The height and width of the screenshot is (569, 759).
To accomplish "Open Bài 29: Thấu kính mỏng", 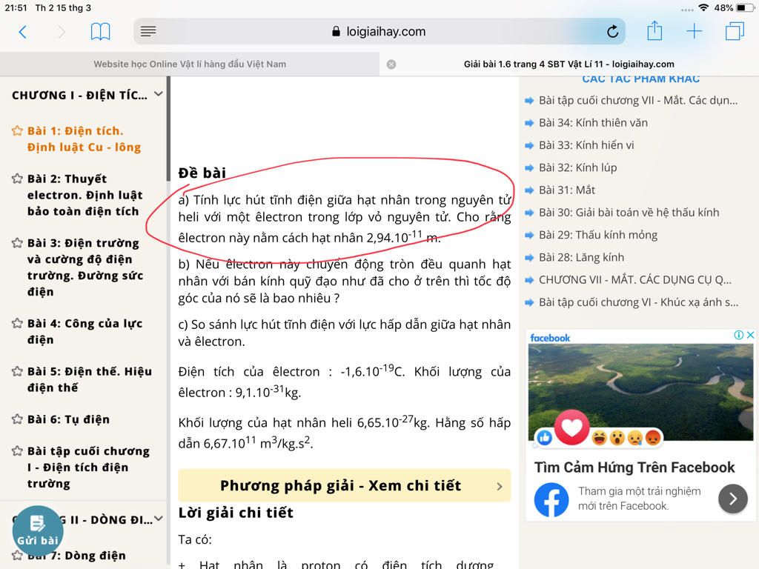I will pos(598,235).
